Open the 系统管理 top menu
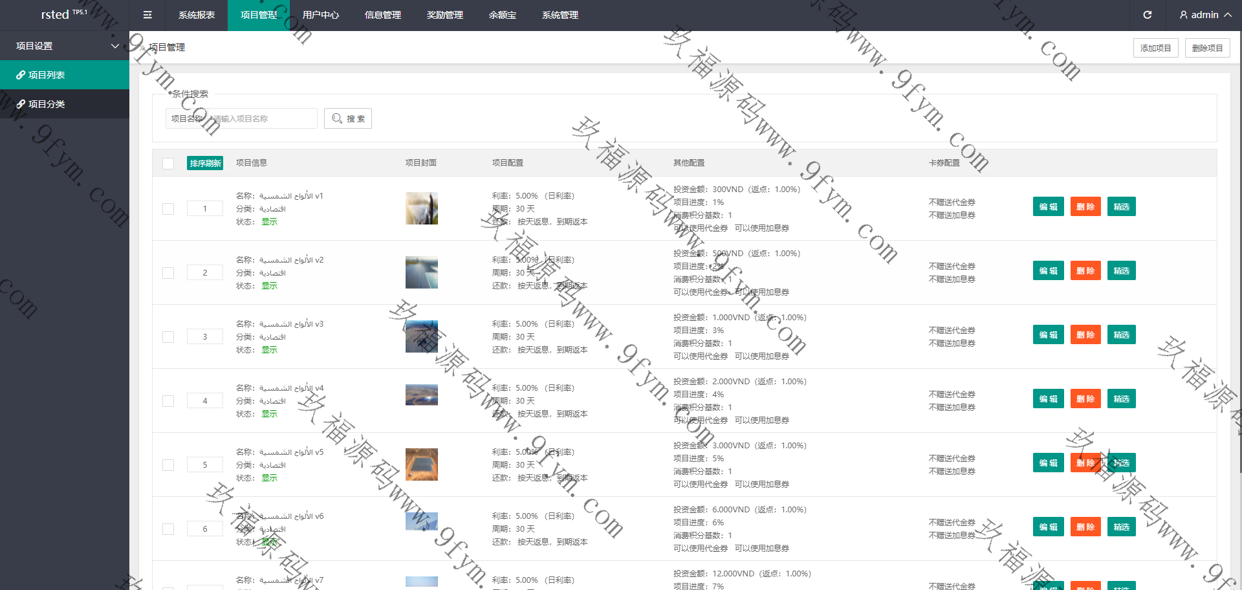Viewport: 1242px width, 590px height. (x=560, y=15)
